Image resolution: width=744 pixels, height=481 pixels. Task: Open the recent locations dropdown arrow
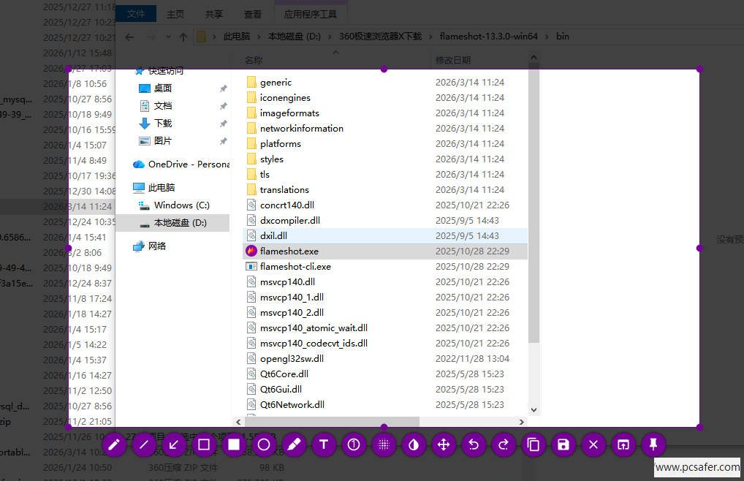point(167,37)
